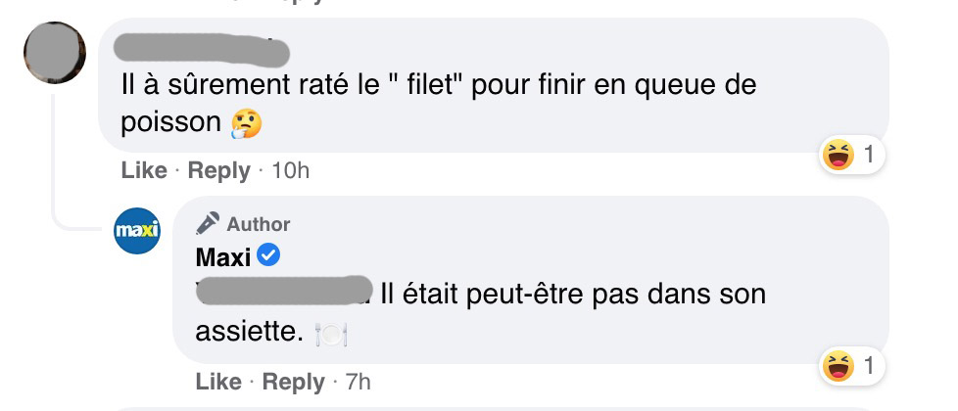
Task: View reaction count on the filet comment
Action: click(868, 156)
